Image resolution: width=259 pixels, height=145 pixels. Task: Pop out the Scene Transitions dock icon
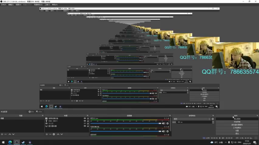coord(213,116)
